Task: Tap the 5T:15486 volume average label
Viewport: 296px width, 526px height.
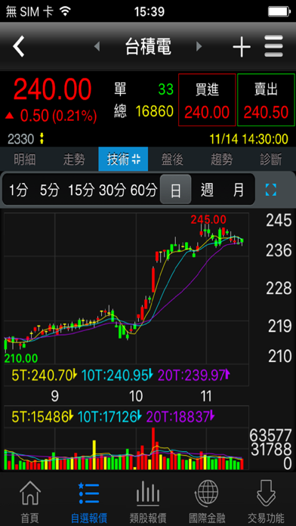Action: point(42,417)
